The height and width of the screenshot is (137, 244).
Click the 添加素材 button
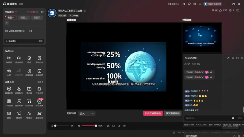pyautogui.click(x=11, y=41)
